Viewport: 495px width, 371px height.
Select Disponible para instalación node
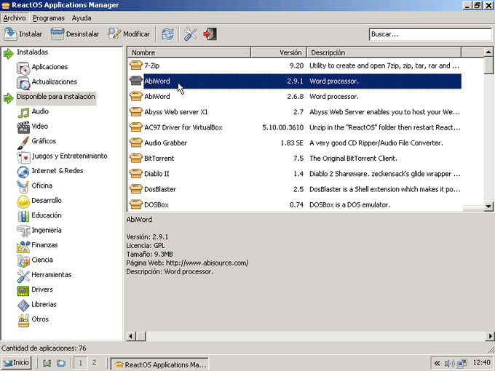(x=56, y=97)
